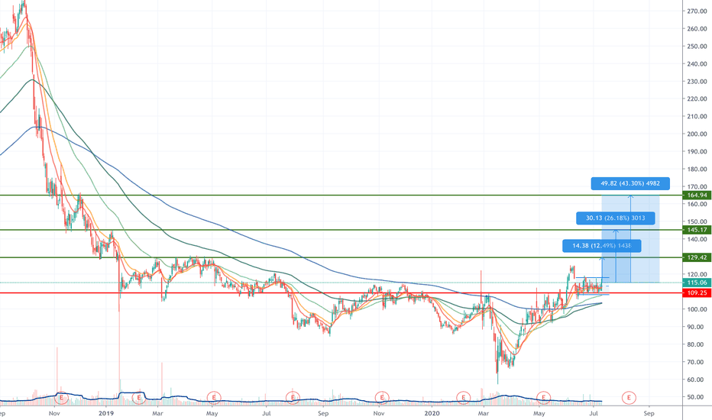Select the 145.17 green price label
This screenshot has width=712, height=420.
tap(697, 230)
